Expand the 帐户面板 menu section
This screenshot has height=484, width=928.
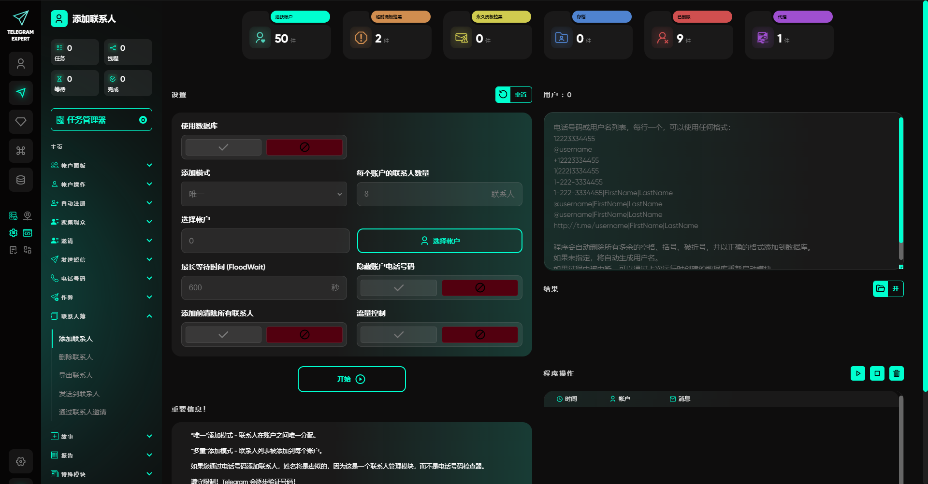click(101, 166)
